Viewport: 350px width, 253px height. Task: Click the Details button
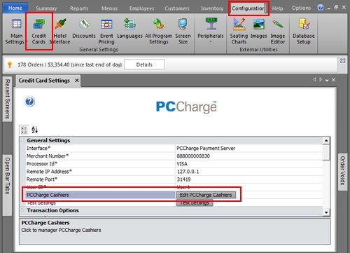pos(144,64)
